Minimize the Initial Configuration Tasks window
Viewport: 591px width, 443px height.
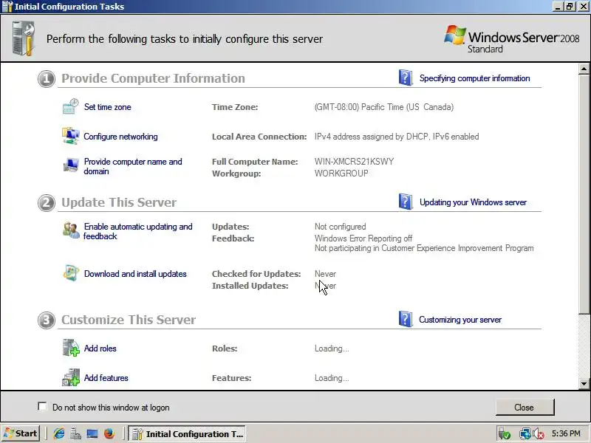point(558,7)
